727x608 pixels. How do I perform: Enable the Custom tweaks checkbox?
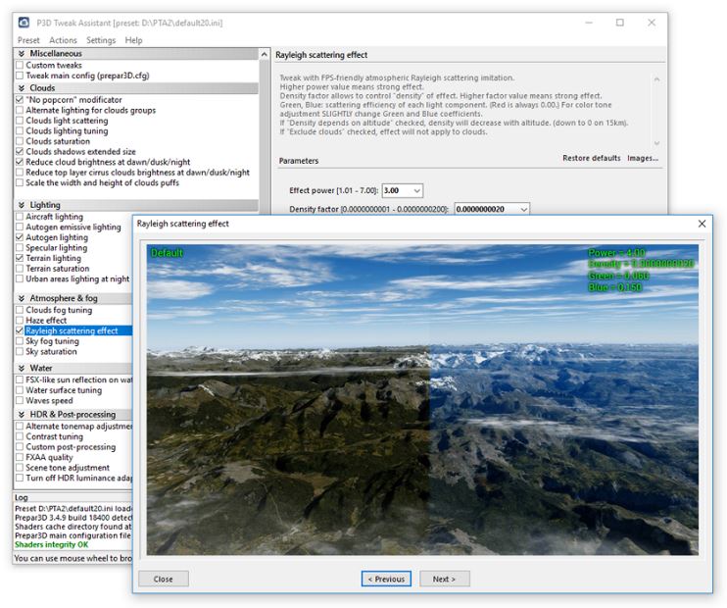pos(20,66)
